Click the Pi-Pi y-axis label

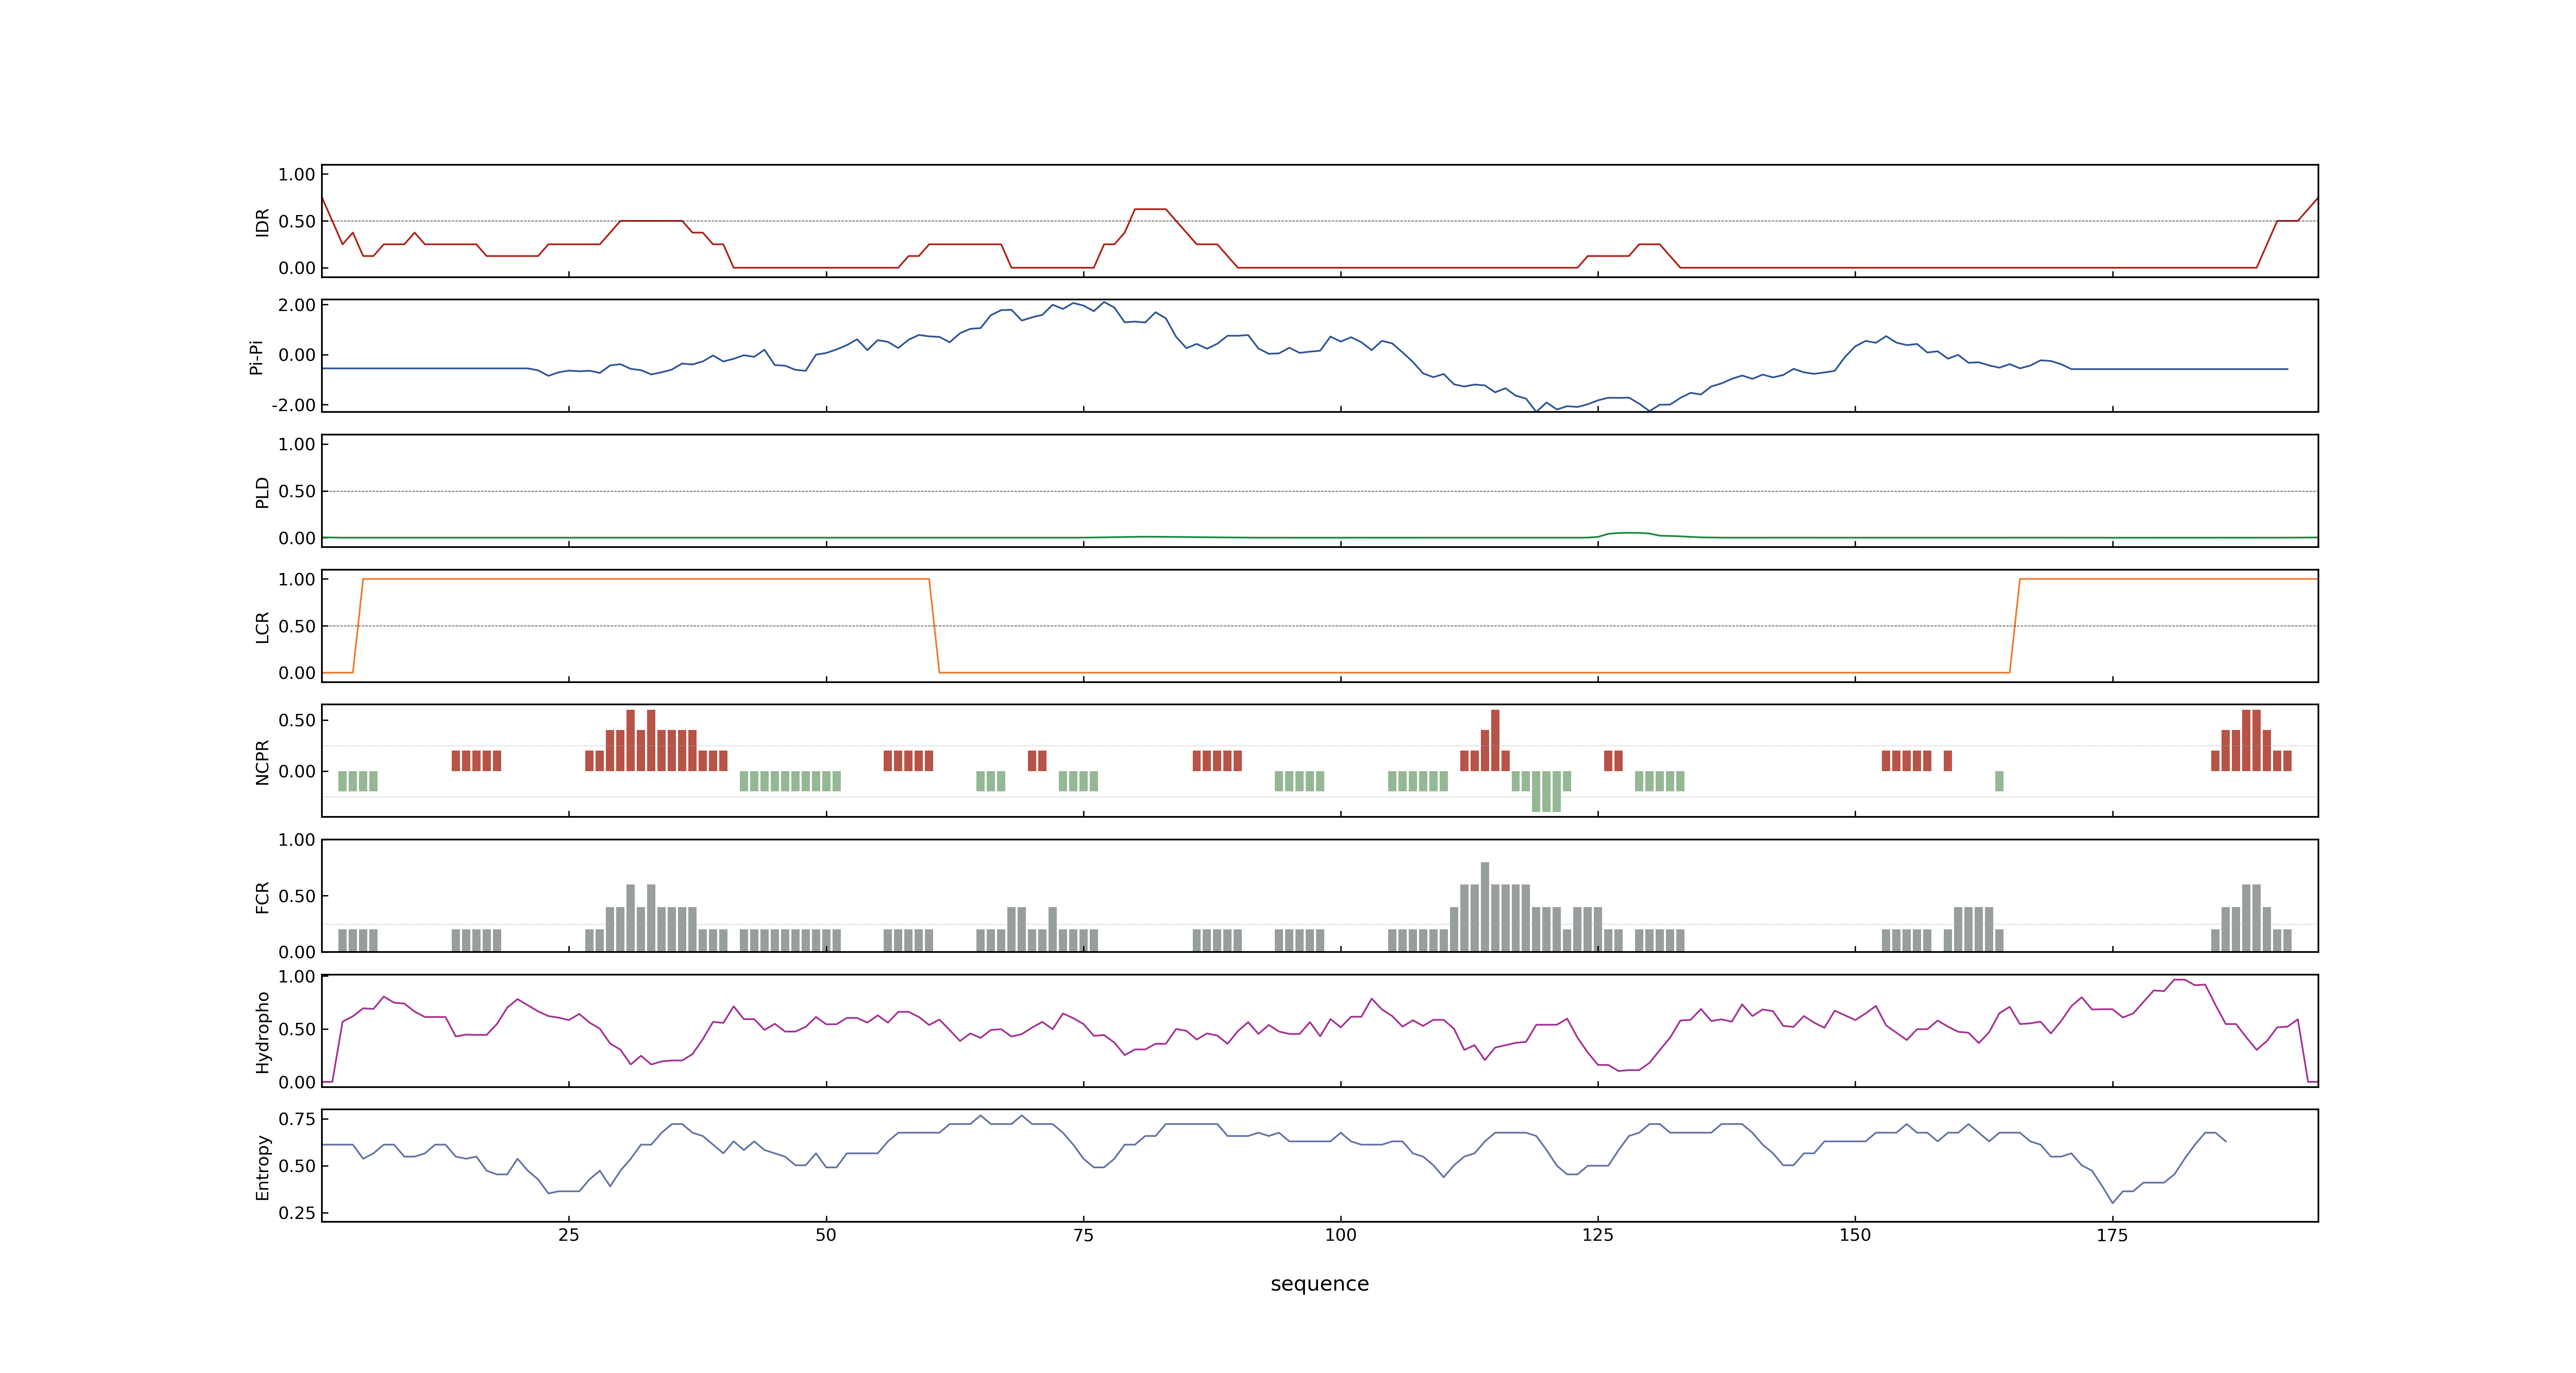coord(256,357)
